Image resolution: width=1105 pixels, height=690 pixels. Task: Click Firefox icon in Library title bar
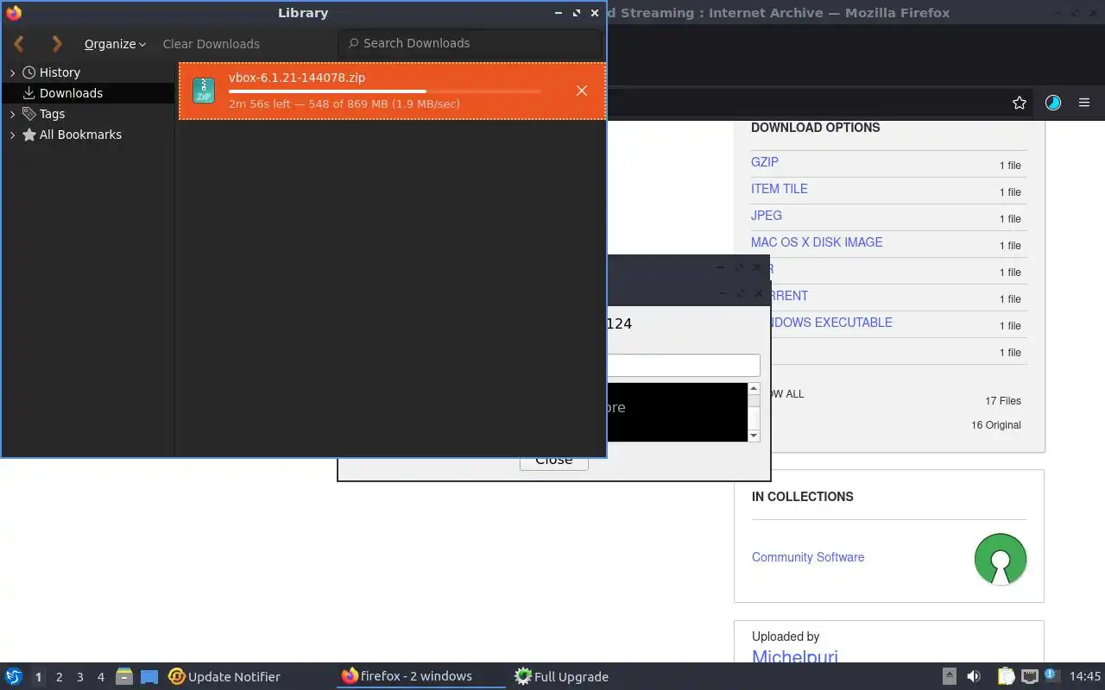point(13,13)
